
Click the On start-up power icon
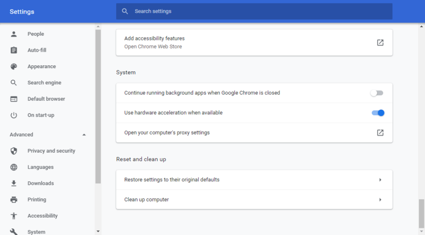14,115
